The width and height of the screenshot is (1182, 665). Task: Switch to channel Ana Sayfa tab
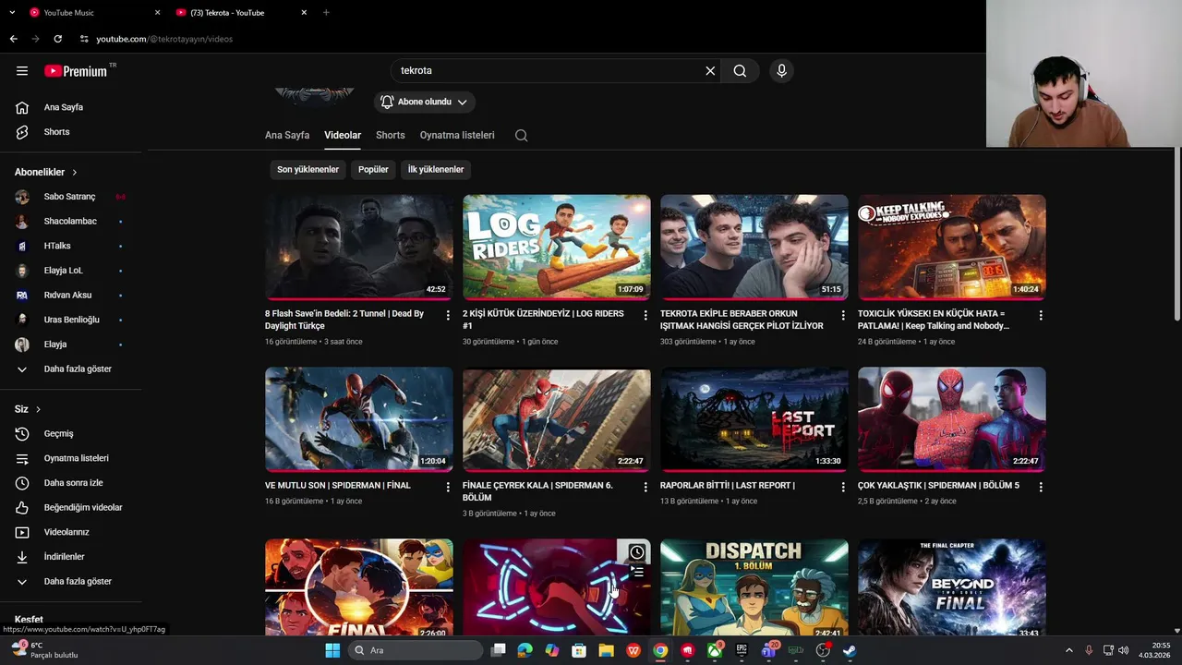click(287, 136)
